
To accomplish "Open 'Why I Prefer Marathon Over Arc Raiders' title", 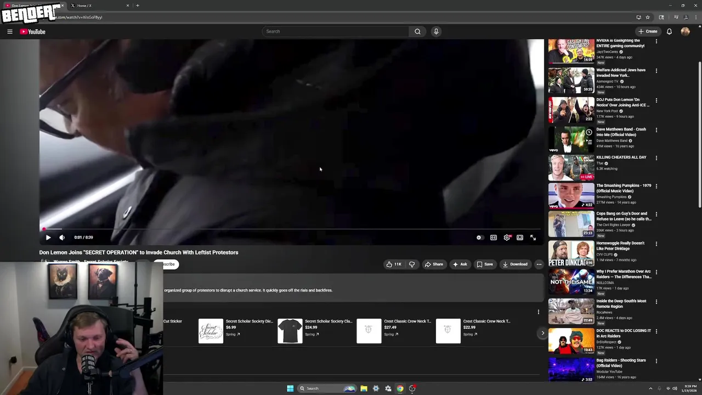I will tap(624, 274).
